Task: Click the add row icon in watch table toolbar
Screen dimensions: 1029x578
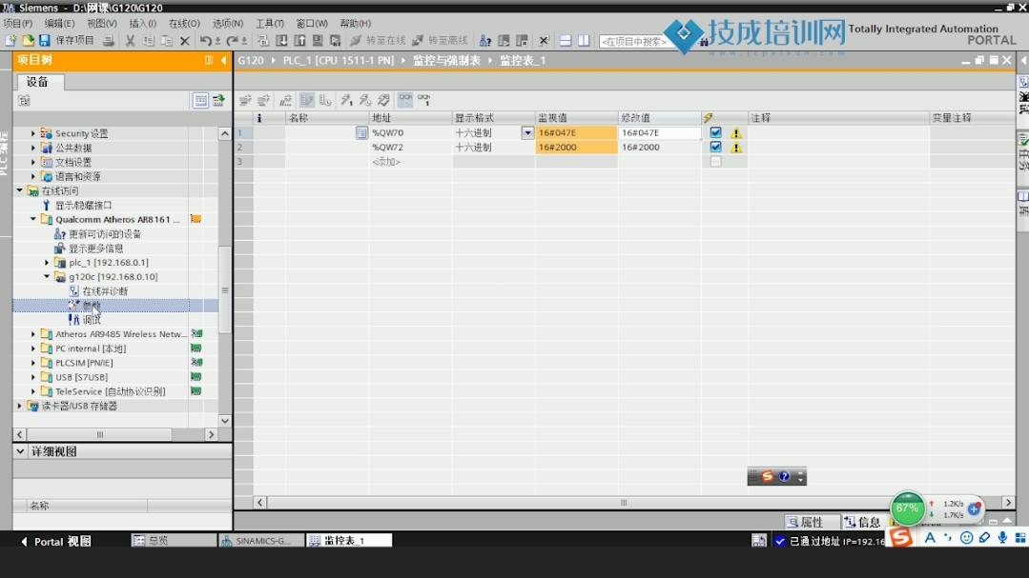Action: pos(264,100)
